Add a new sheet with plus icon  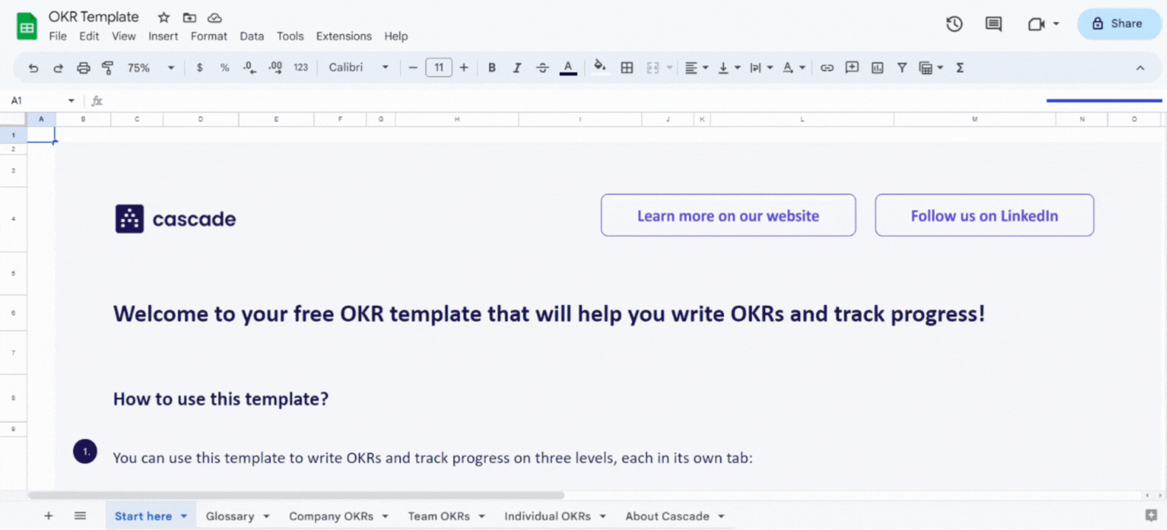click(x=48, y=516)
